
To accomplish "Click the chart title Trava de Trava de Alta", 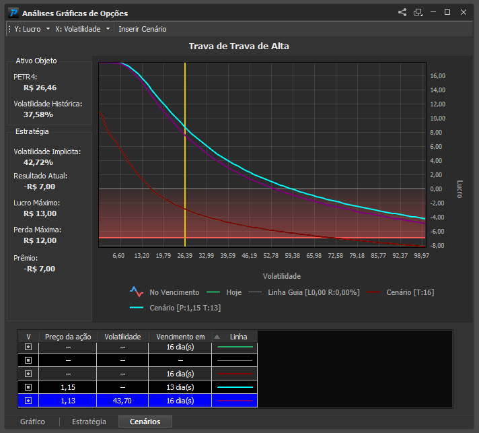I will click(239, 46).
